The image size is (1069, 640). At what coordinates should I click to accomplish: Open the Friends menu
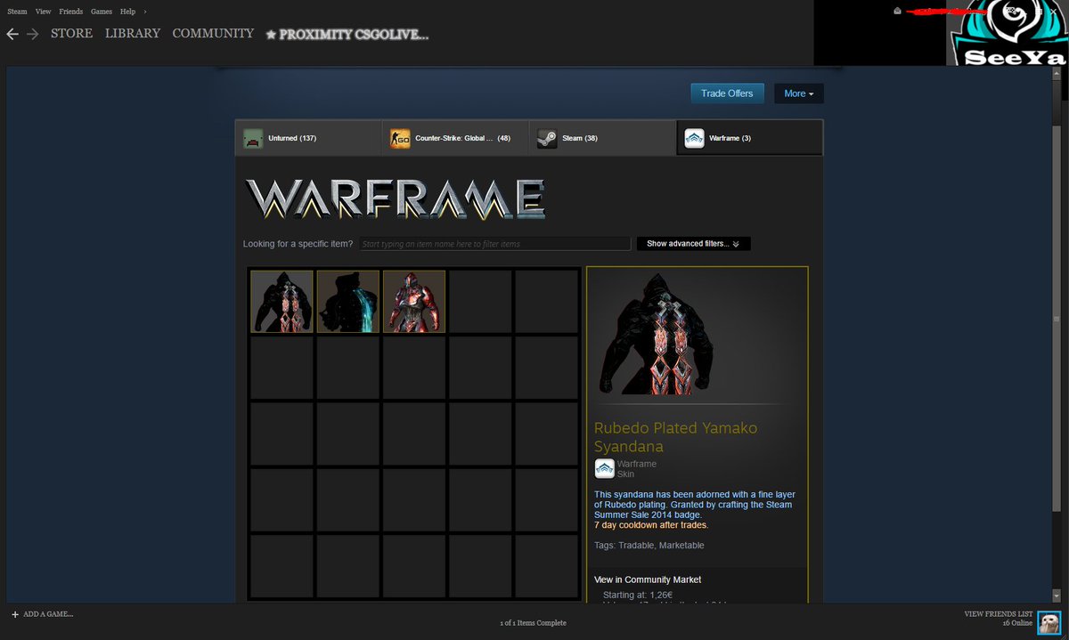[x=71, y=12]
